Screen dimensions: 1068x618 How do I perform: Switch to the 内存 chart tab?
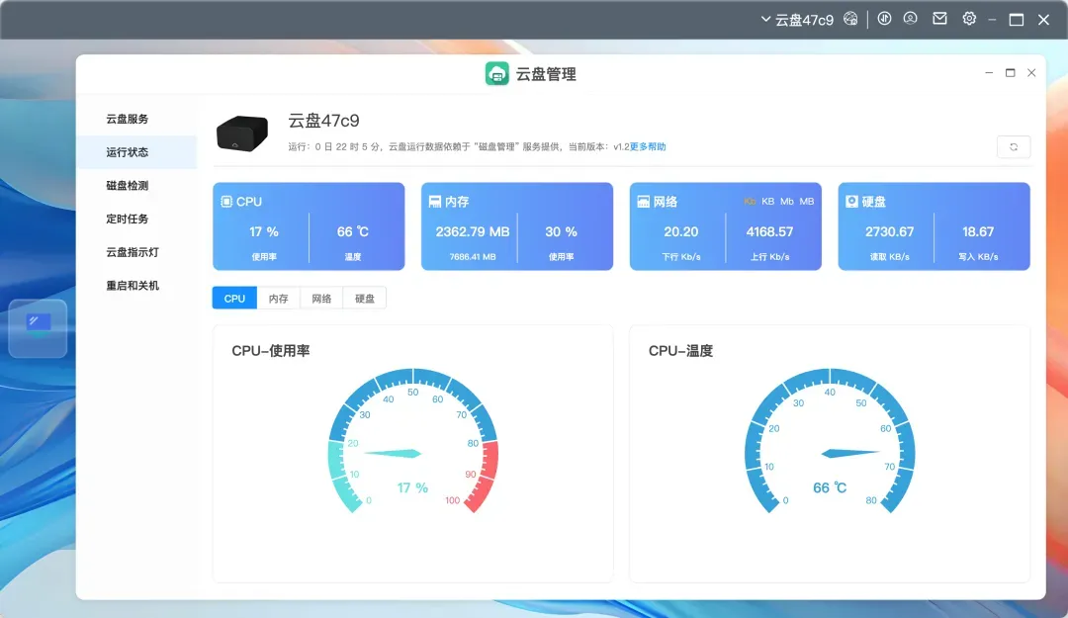pyautogui.click(x=278, y=299)
